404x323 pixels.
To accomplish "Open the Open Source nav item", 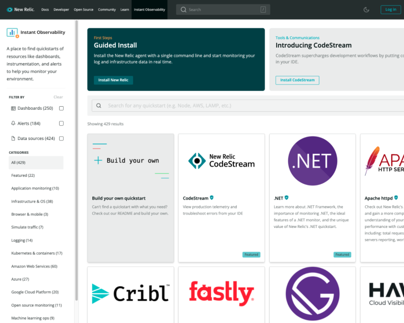I will pyautogui.click(x=83, y=10).
